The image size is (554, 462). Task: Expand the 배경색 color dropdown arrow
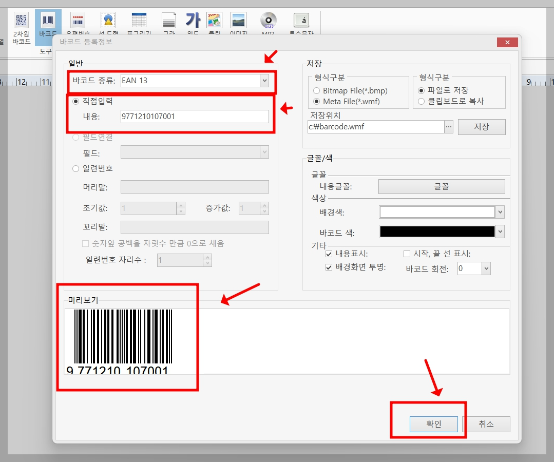[500, 213]
